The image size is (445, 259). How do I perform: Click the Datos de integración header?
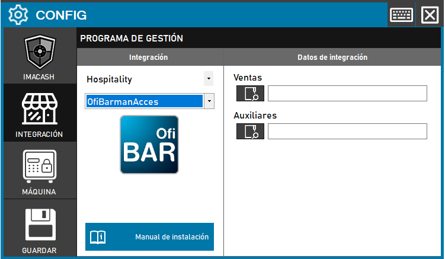click(x=332, y=57)
